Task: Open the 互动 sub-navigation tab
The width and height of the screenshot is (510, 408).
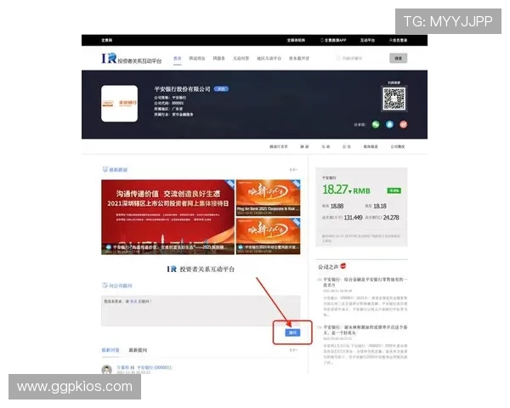Action: (x=326, y=147)
